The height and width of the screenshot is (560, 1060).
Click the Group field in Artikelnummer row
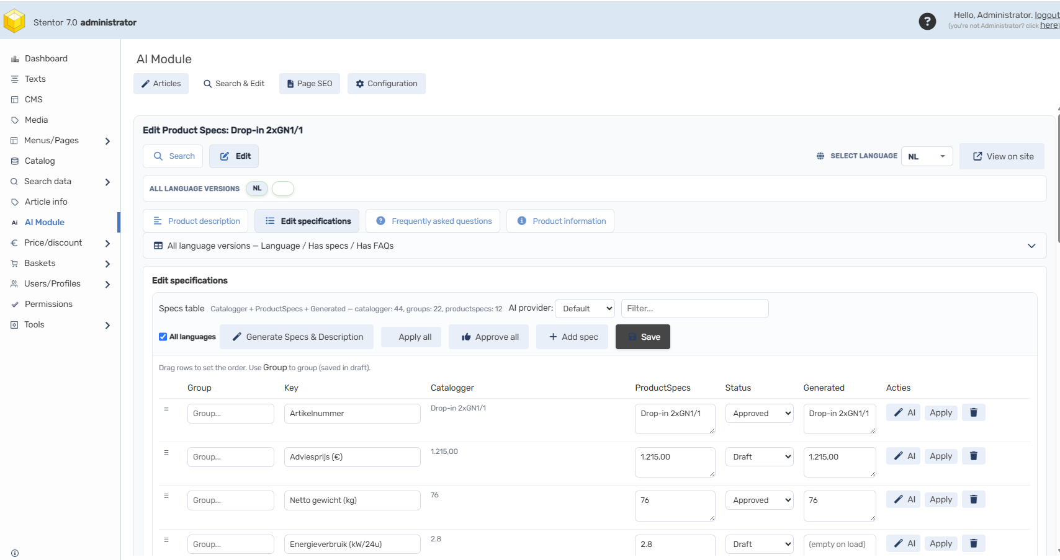231,414
